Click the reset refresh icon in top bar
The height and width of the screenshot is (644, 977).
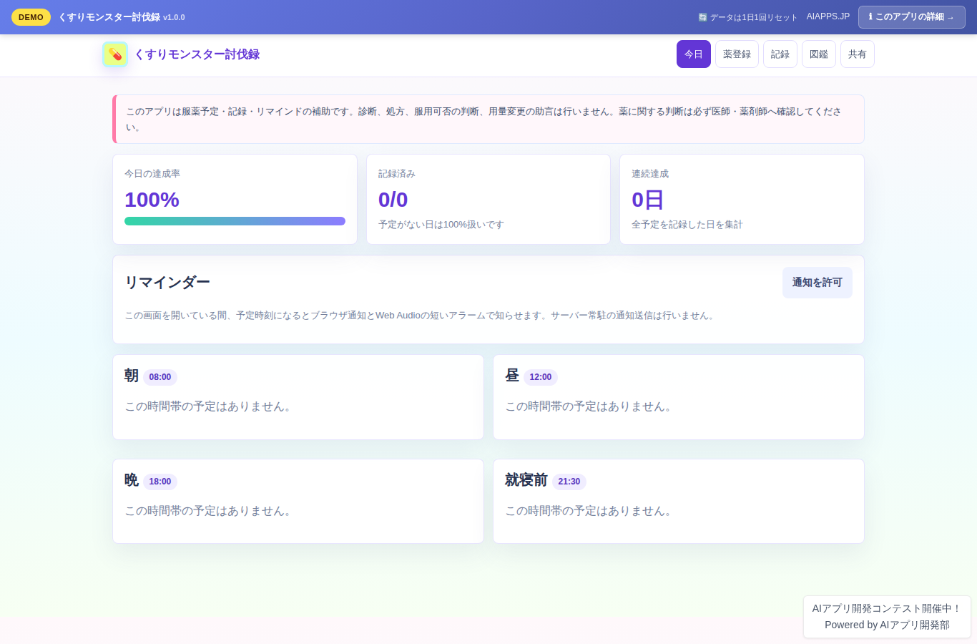(x=702, y=17)
